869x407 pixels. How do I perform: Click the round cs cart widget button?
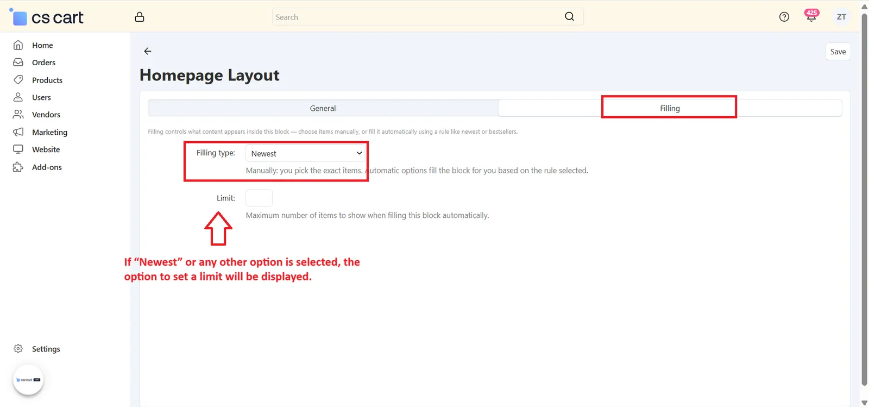tap(28, 380)
